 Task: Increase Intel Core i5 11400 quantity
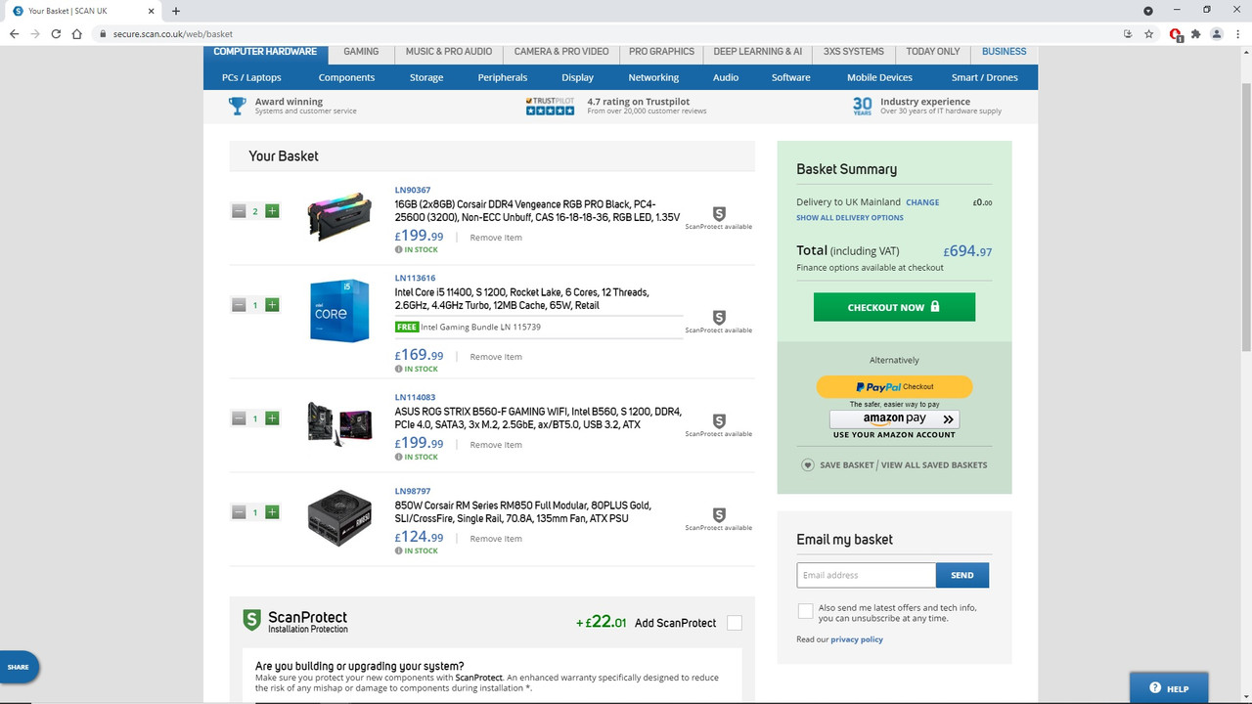tap(272, 305)
